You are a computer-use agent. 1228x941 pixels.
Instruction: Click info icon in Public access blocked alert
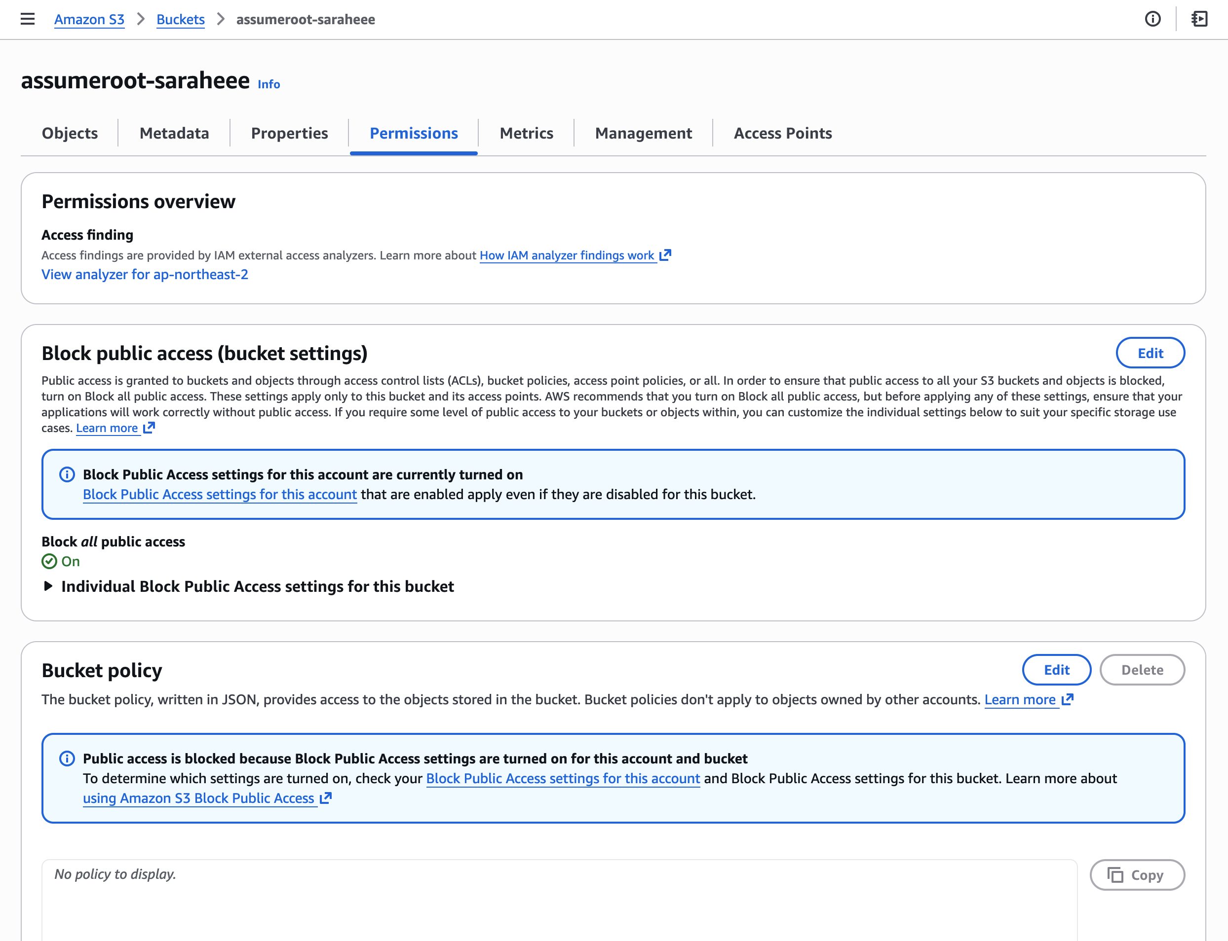click(67, 759)
